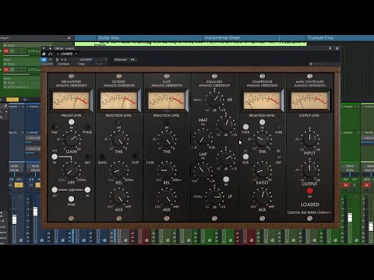374x280 pixels.
Task: Mute the first GTR Crunch track
Action: (6, 51)
